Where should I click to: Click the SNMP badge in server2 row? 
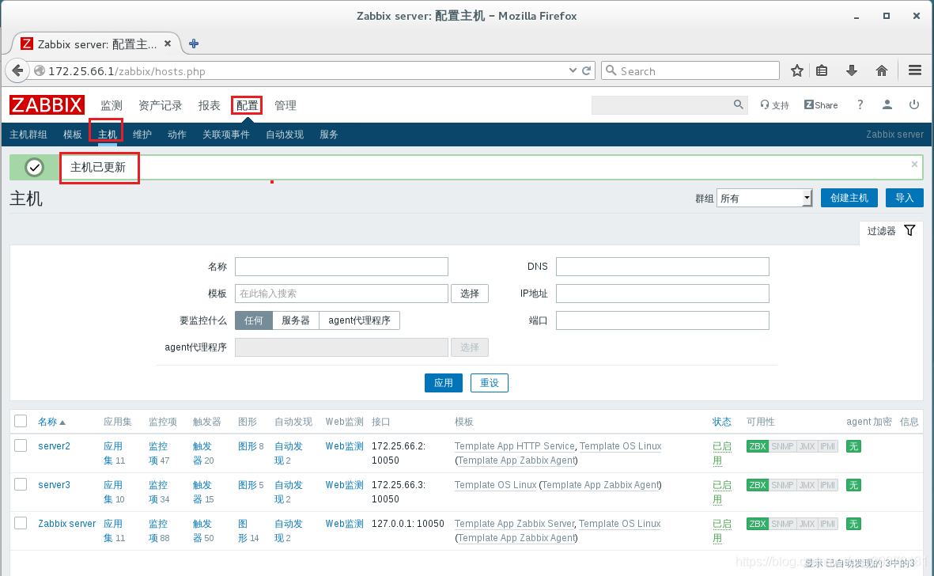pyautogui.click(x=782, y=446)
